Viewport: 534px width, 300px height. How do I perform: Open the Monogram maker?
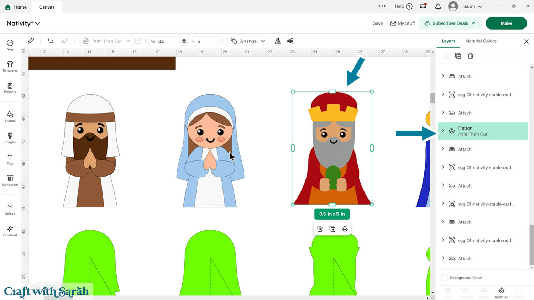pyautogui.click(x=10, y=181)
